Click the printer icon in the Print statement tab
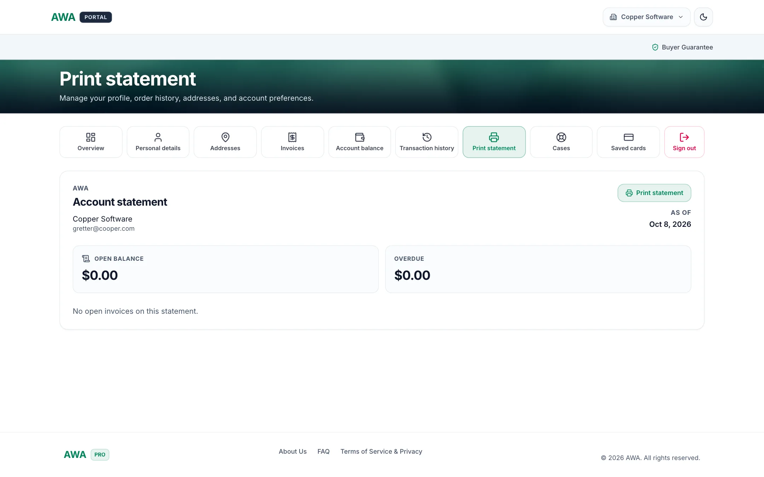 click(x=494, y=137)
